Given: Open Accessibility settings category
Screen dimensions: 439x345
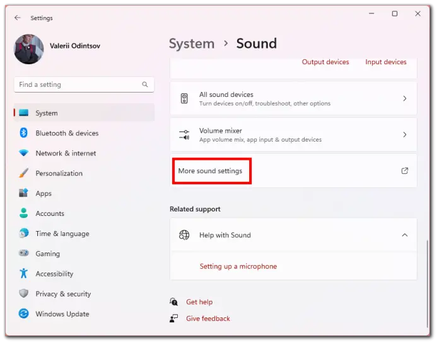Looking at the screenshot, I should pyautogui.click(x=84, y=274).
